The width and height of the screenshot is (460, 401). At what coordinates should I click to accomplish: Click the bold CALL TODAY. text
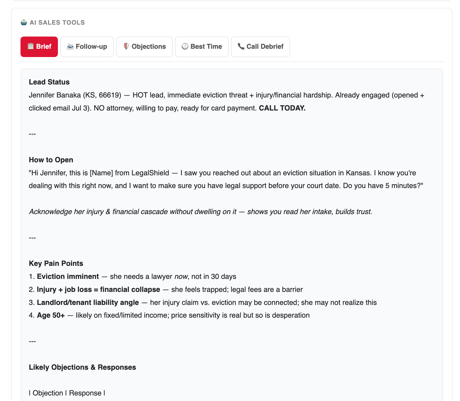(x=282, y=108)
